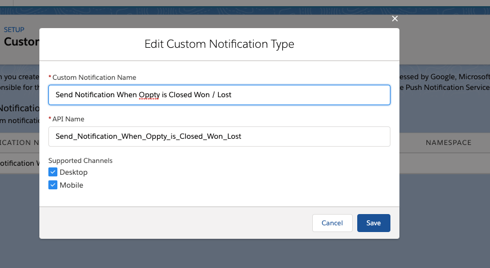Click the Custom Notification Name label
The image size is (490, 268).
tap(95, 78)
